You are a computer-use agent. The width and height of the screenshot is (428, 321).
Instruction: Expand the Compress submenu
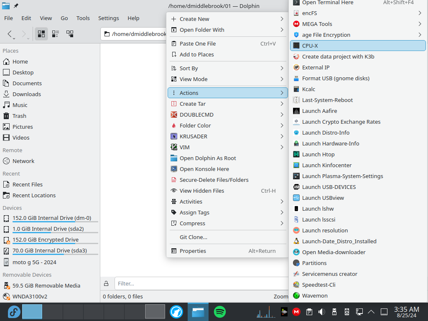click(227, 223)
